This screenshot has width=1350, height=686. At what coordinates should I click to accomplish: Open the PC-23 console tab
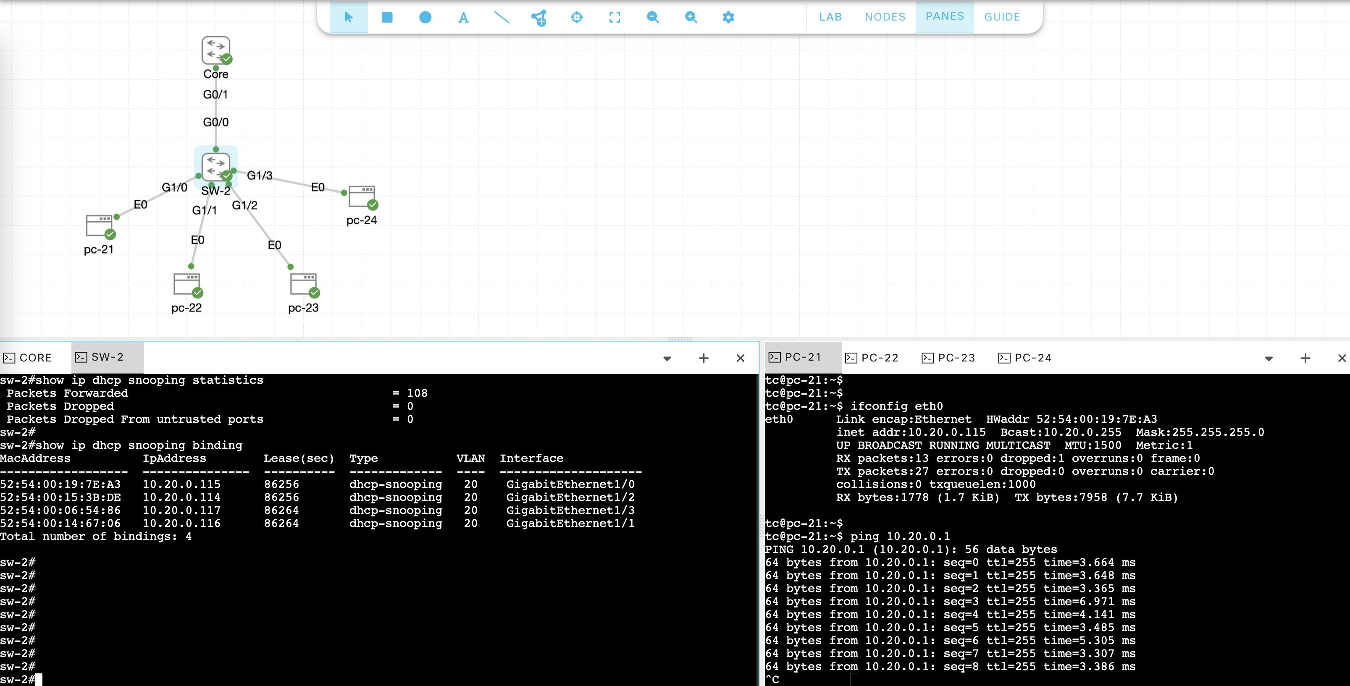click(948, 358)
